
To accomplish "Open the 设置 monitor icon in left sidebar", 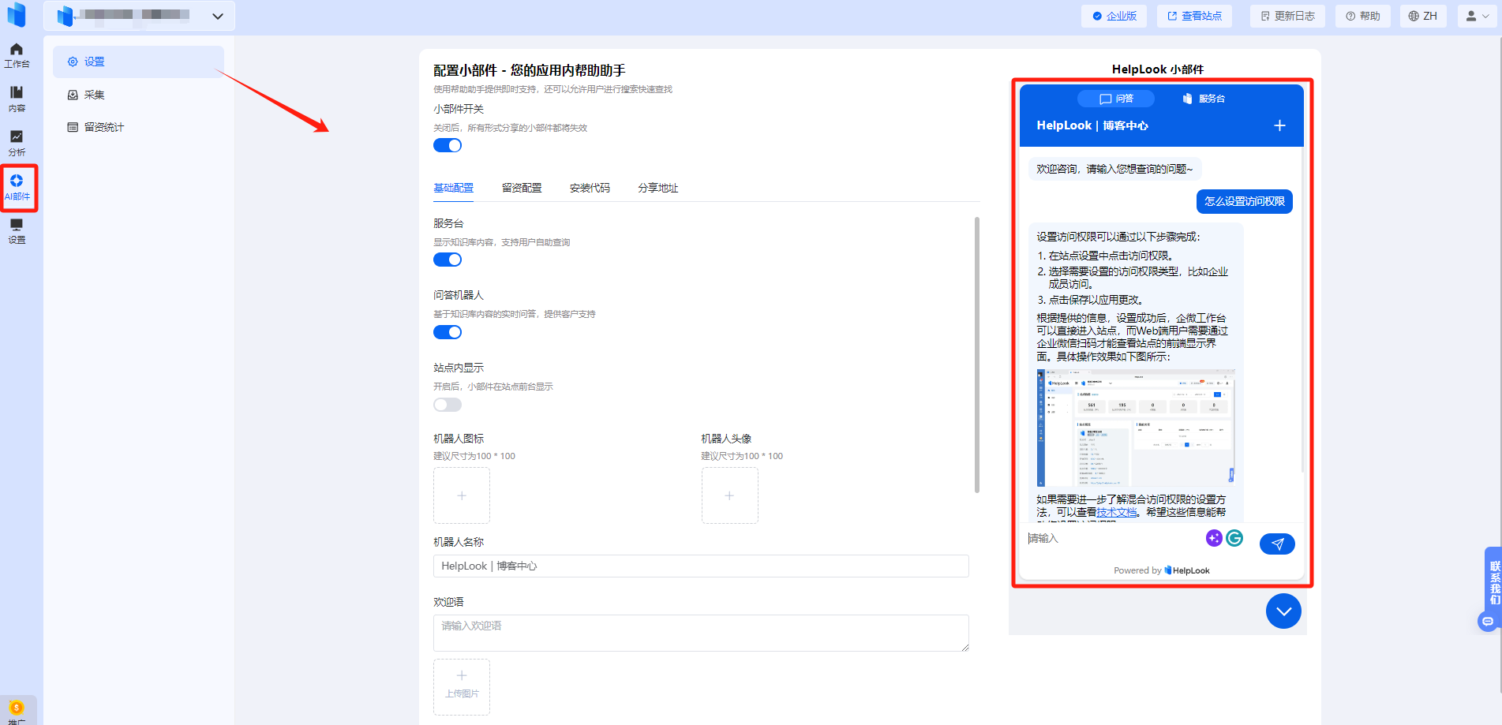I will pyautogui.click(x=17, y=232).
